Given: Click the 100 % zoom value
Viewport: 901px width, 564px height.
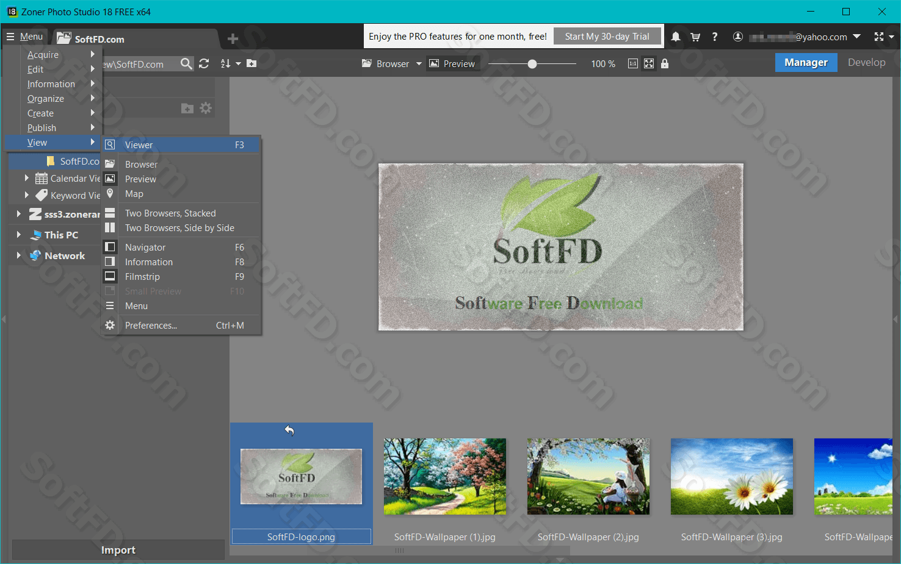Looking at the screenshot, I should (603, 63).
